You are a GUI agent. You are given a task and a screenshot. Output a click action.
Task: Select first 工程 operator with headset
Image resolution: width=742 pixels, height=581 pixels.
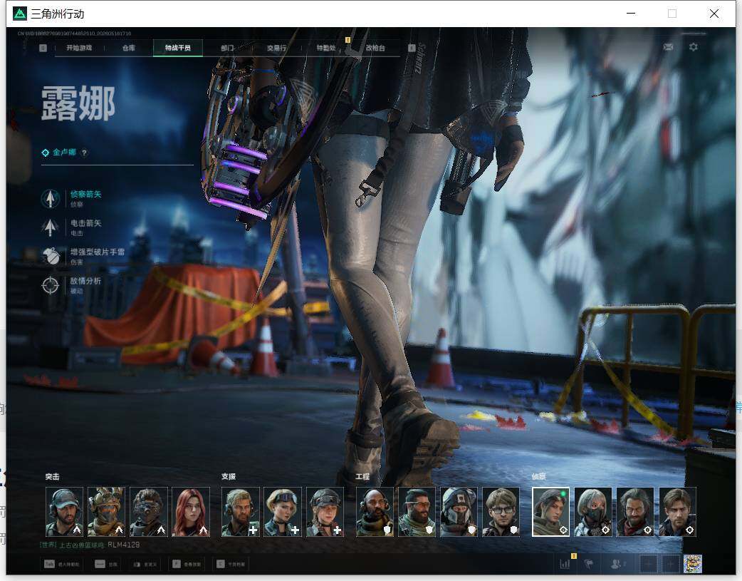pos(375,512)
